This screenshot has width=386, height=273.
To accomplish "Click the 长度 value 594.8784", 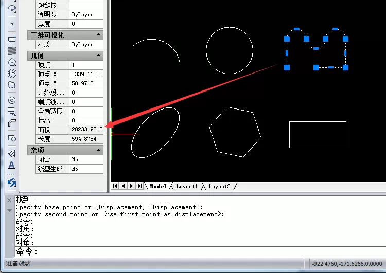I will tap(86, 139).
